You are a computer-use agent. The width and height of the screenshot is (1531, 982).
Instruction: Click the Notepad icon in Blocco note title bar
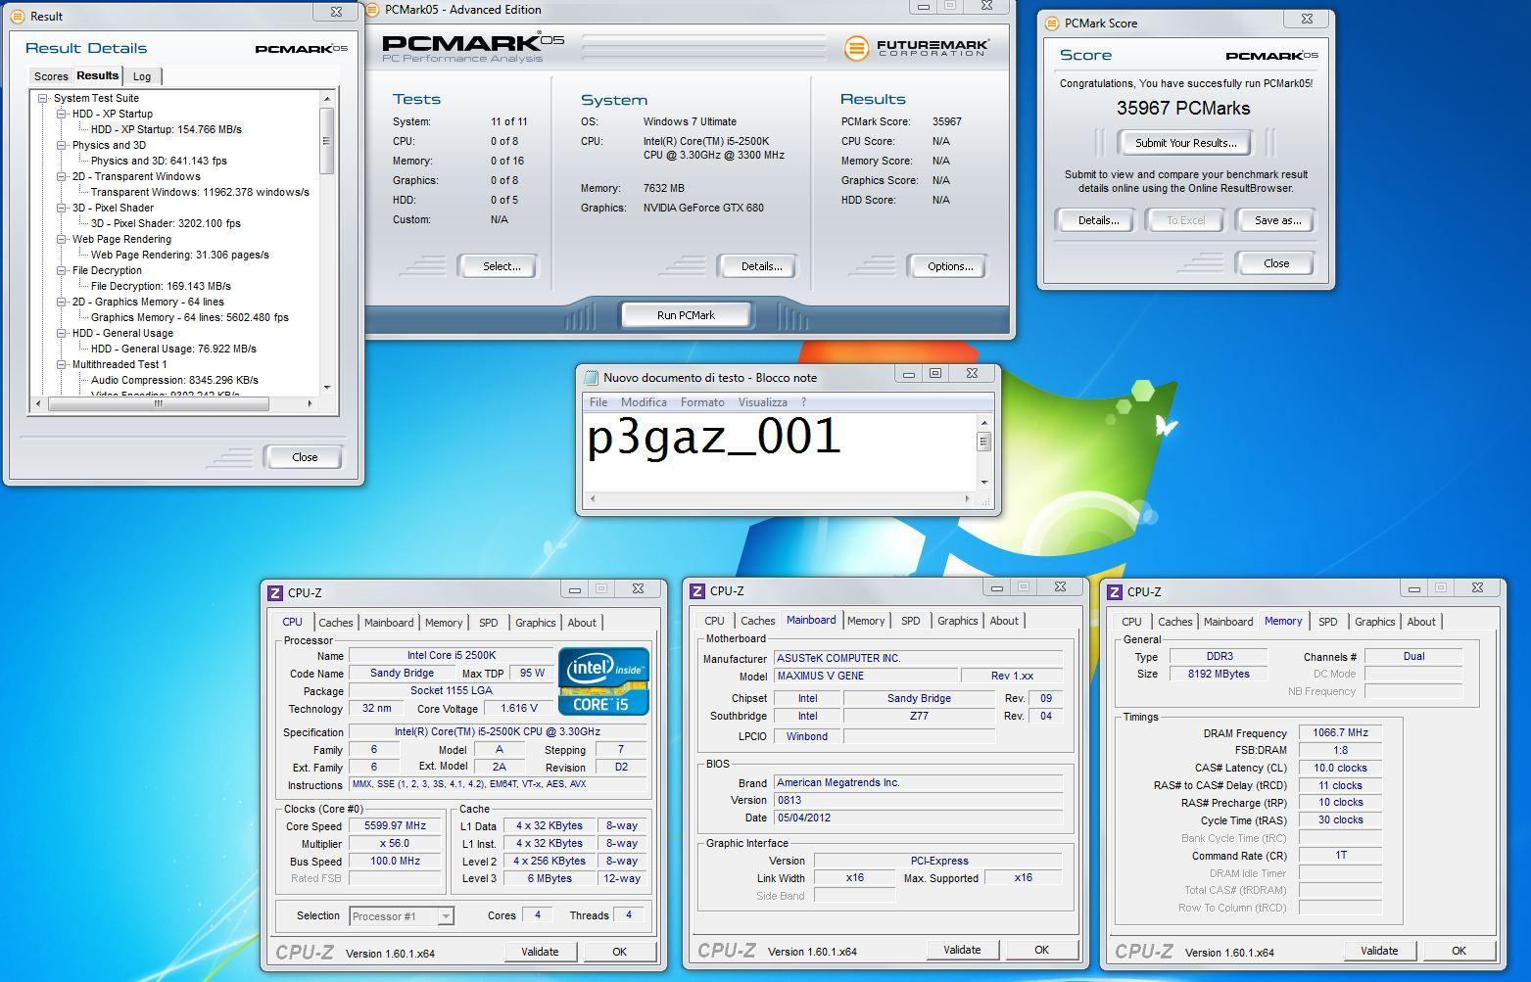tap(591, 377)
